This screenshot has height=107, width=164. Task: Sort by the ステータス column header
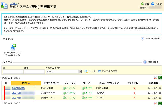click(x=70, y=83)
